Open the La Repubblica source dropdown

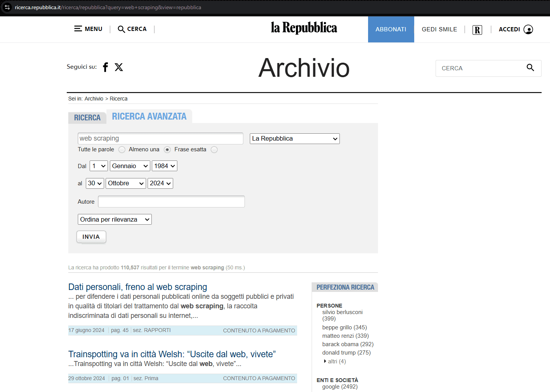point(294,139)
